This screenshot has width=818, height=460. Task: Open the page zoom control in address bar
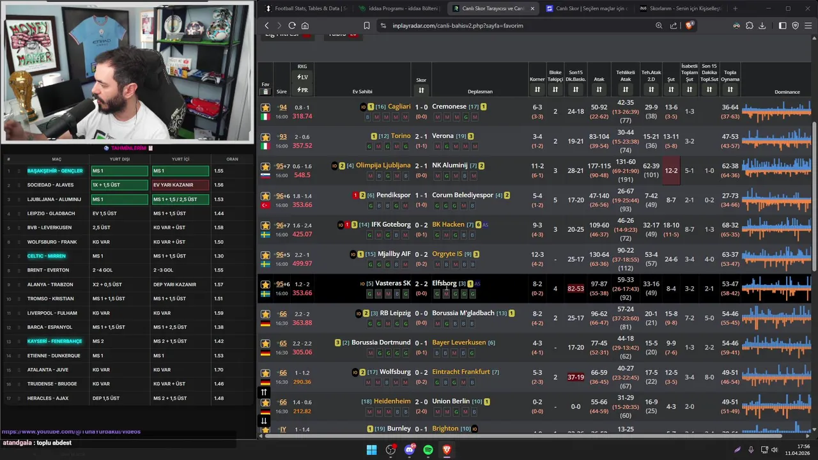[659, 26]
